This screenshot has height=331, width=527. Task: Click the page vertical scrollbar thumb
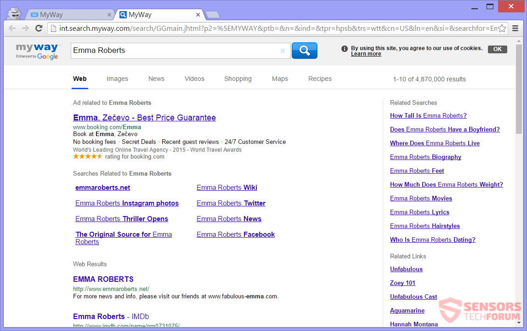(x=519, y=89)
